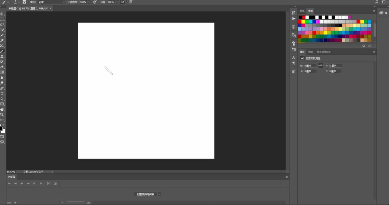Open the blend mode 正常 dropdown
The width and height of the screenshot is (389, 205).
point(51,2)
